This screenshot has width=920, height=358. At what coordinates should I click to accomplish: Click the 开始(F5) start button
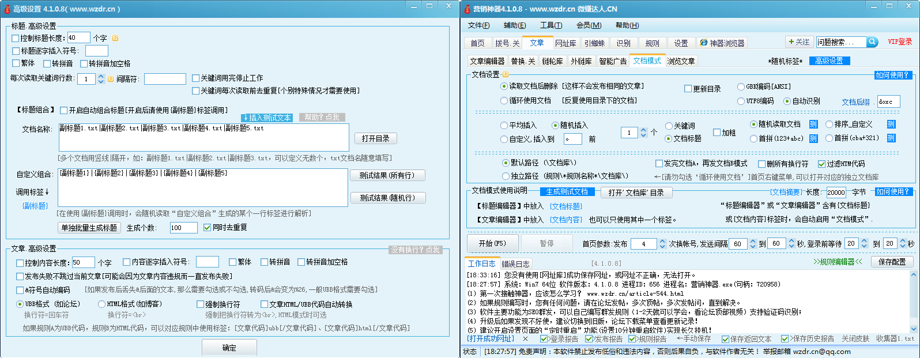pyautogui.click(x=493, y=243)
